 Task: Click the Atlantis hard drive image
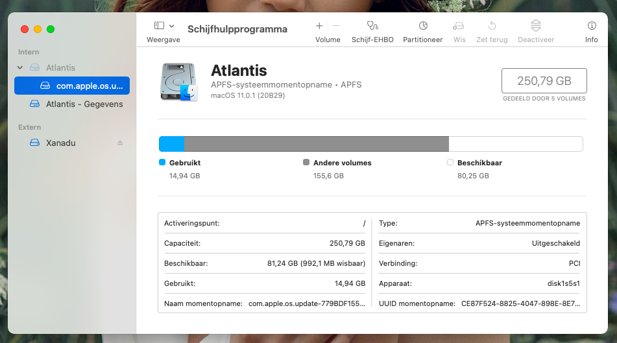pyautogui.click(x=178, y=82)
